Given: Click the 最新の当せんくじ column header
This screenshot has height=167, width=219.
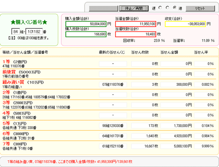Looking at the screenshot, I should tap(112, 52).
